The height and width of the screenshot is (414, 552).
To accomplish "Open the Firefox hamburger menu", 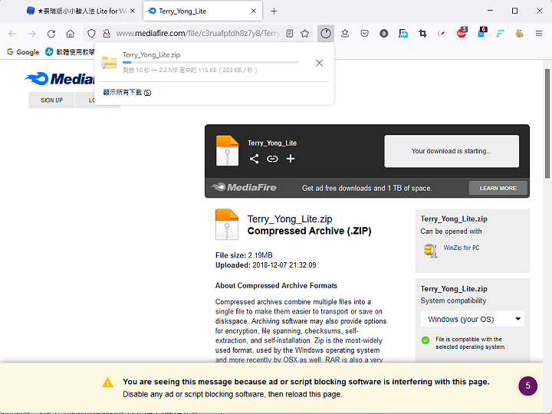I will 539,34.
